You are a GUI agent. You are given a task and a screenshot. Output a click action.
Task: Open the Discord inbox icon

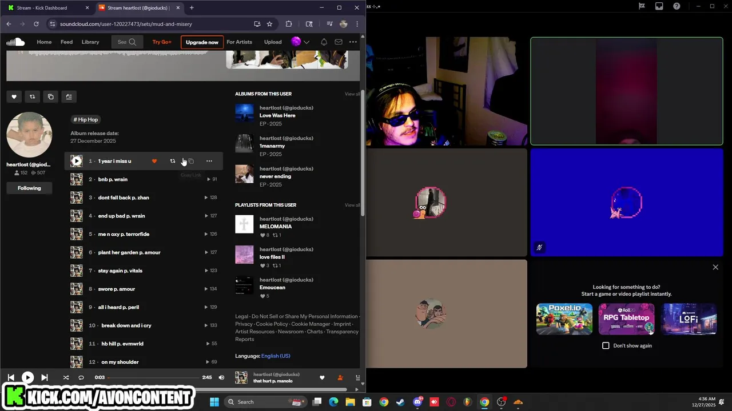tap(659, 6)
